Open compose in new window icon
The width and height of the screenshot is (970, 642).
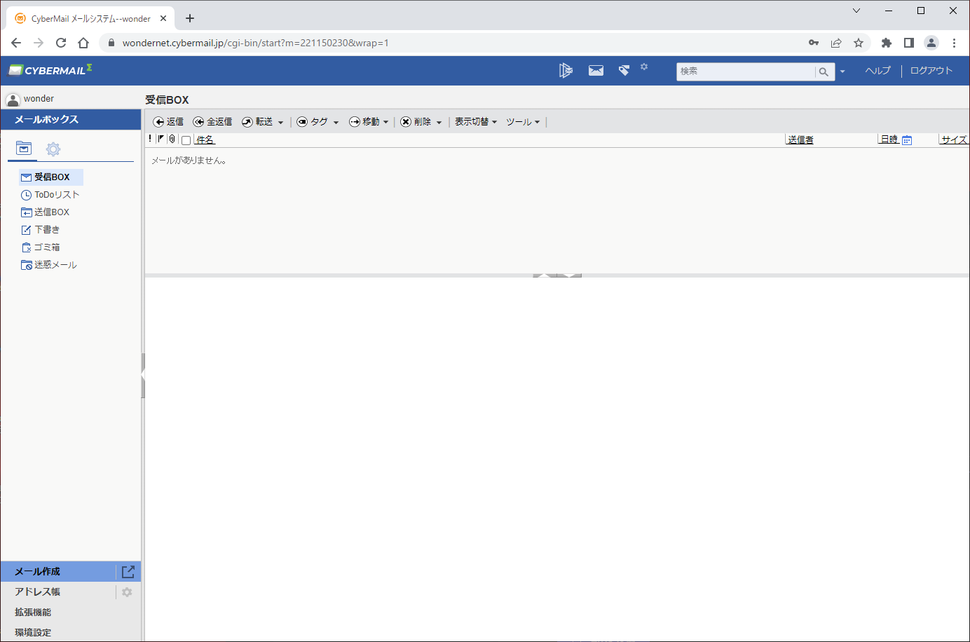[128, 571]
